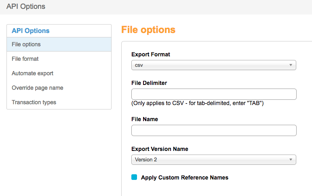Click the arrow on the csv combo box

[291, 65]
